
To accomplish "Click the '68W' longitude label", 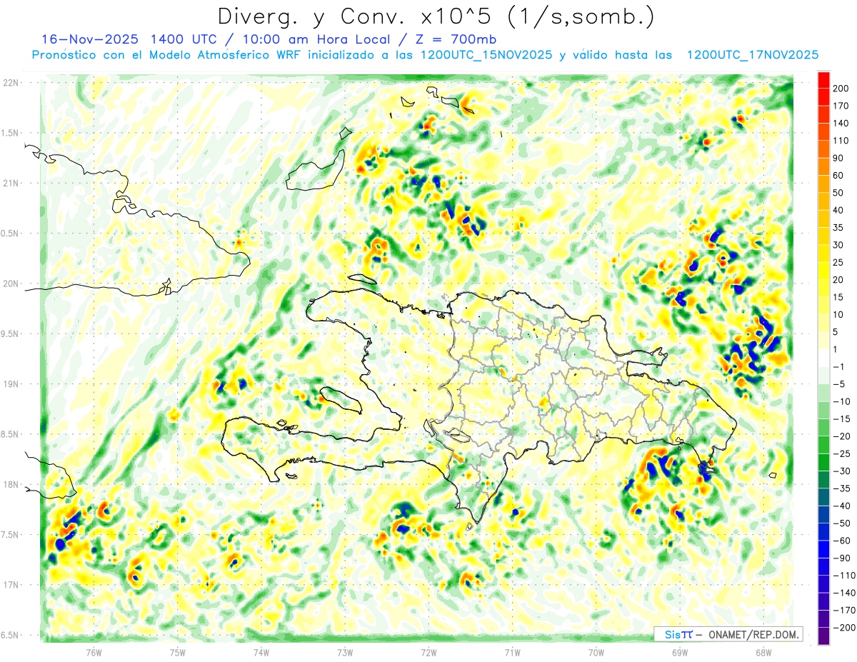I will coord(763,652).
